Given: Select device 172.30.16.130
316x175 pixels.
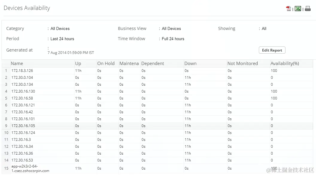Looking at the screenshot, I should [23, 91].
